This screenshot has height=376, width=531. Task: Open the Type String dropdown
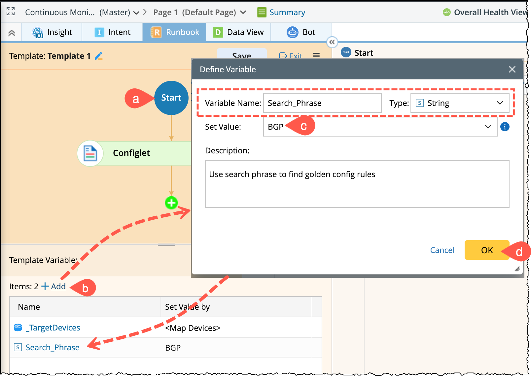[459, 103]
